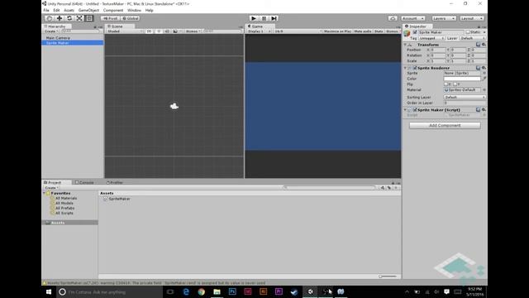Toggle Sprite Maker script enabled checkbox
The width and height of the screenshot is (529, 298).
[415, 110]
